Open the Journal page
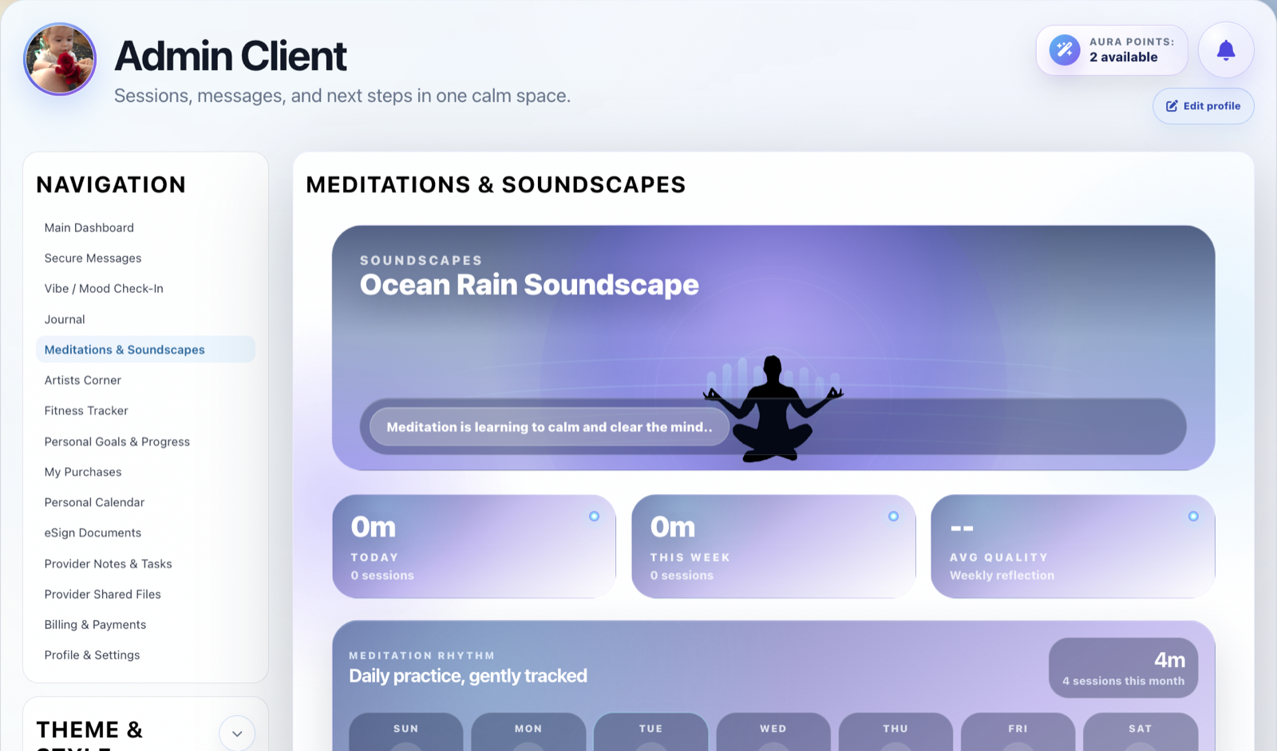This screenshot has height=751, width=1277. (x=145, y=319)
